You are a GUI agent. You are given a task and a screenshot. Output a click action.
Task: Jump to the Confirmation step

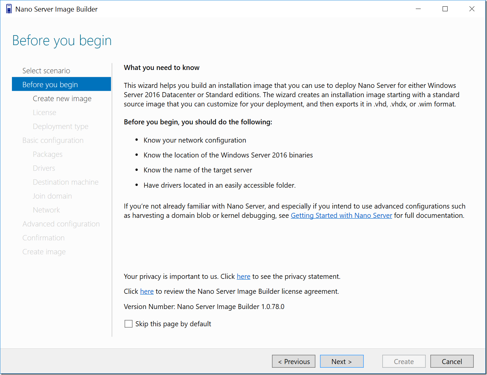(x=43, y=238)
